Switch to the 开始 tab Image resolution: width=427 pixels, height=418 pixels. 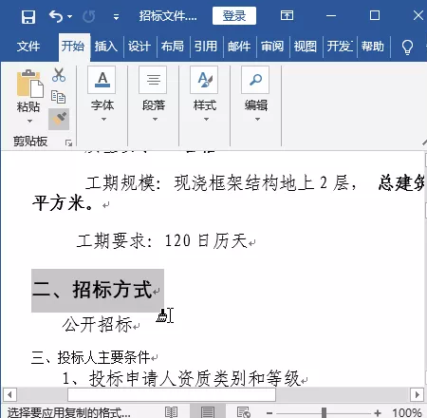73,47
